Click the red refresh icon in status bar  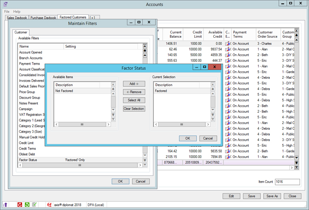[x=20, y=205]
